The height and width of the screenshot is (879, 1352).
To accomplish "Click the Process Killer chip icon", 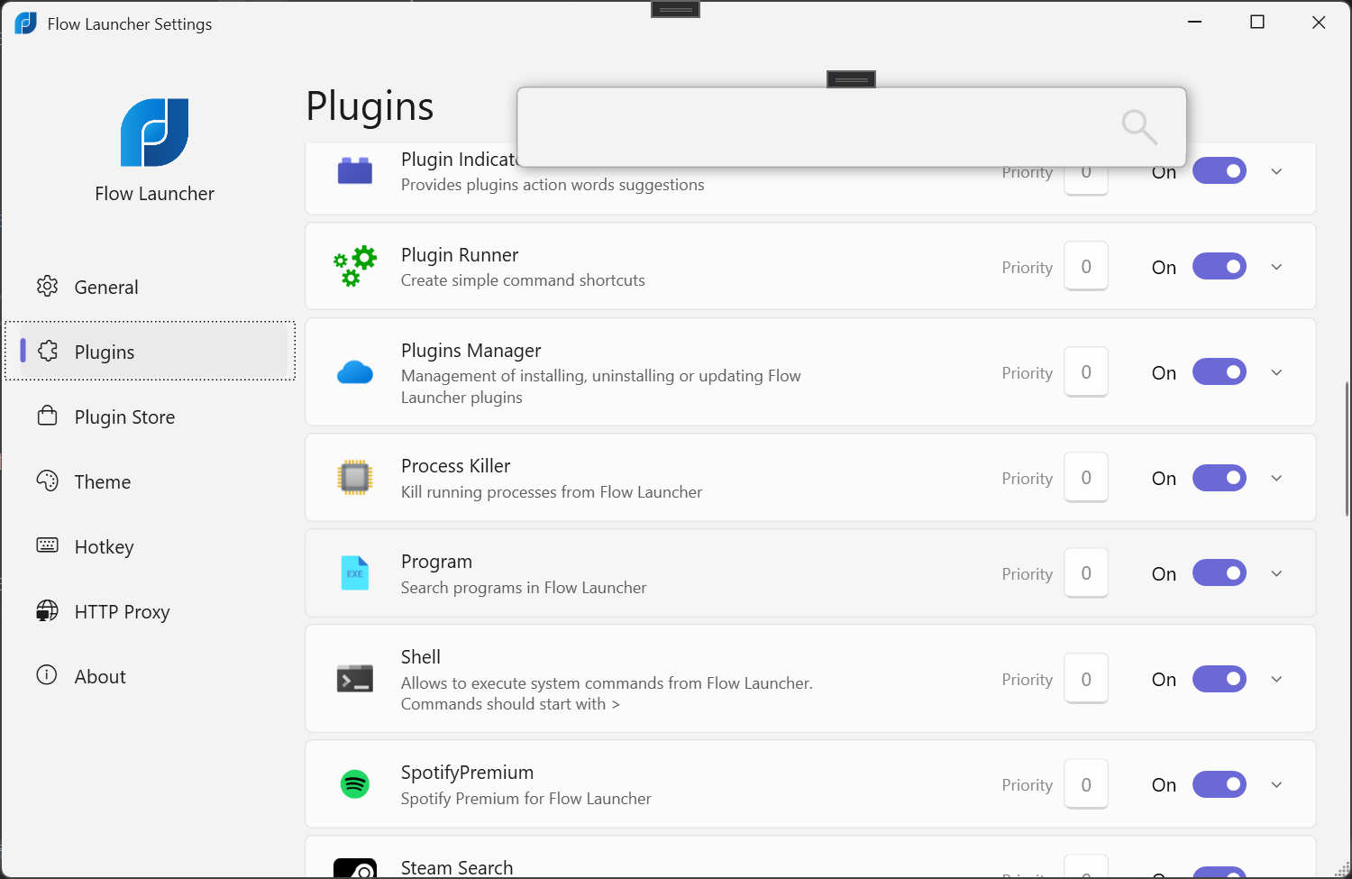I will (x=355, y=477).
